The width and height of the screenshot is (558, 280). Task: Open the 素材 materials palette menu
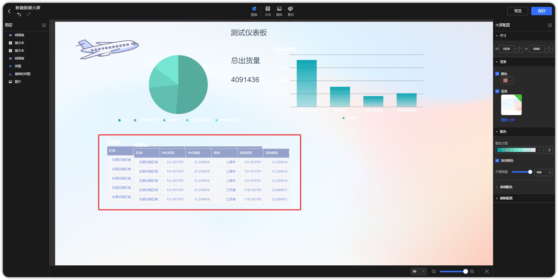point(291,11)
